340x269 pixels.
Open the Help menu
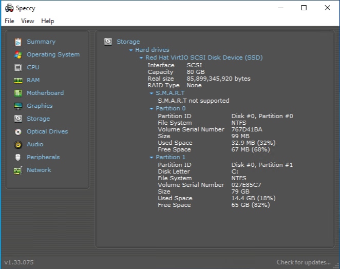[x=47, y=21]
